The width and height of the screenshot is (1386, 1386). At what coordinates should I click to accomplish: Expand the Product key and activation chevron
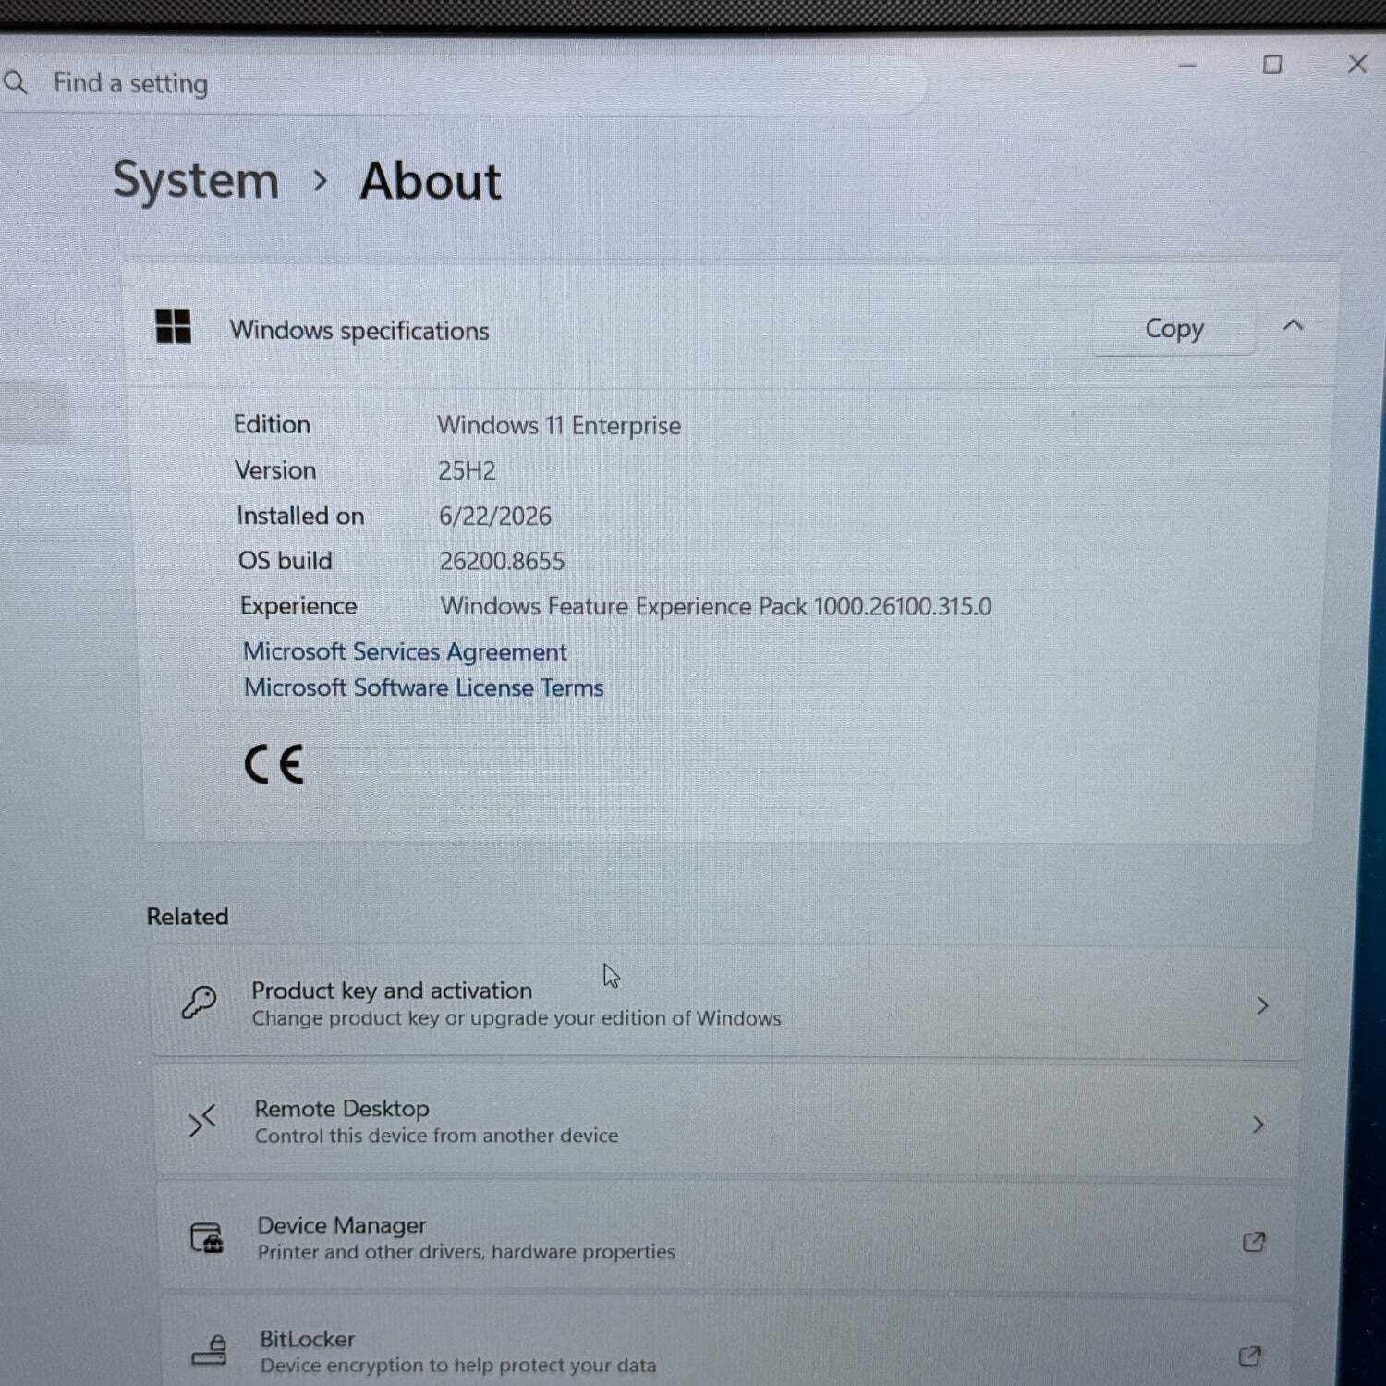[x=1262, y=1006]
